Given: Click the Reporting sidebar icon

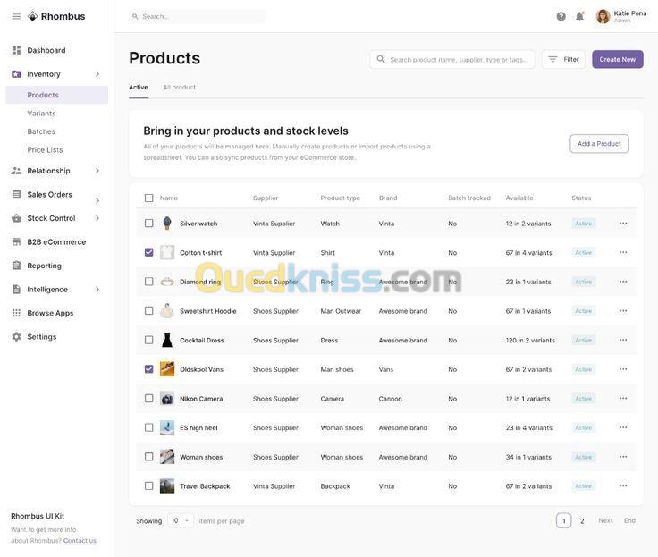Looking at the screenshot, I should tap(16, 266).
